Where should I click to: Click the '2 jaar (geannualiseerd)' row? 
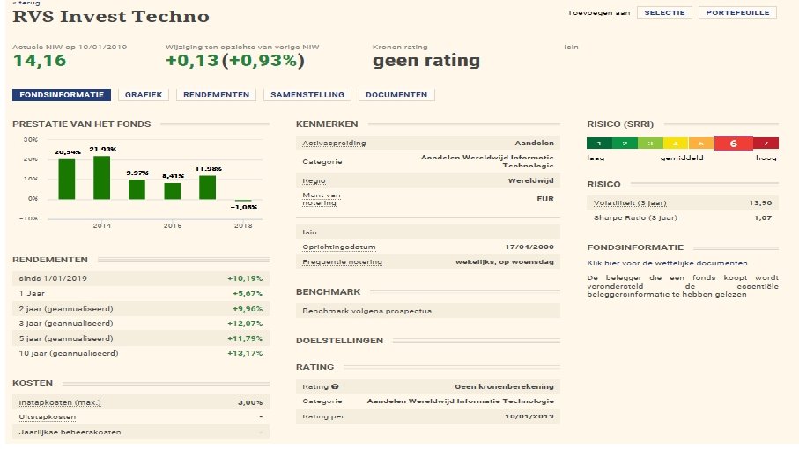(x=141, y=308)
